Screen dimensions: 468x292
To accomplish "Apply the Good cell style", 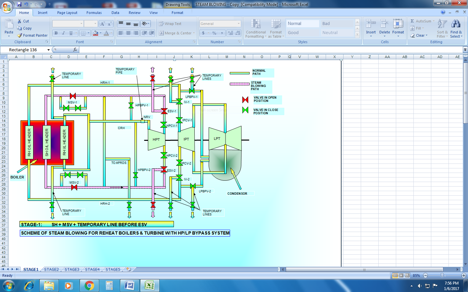I will [x=302, y=33].
